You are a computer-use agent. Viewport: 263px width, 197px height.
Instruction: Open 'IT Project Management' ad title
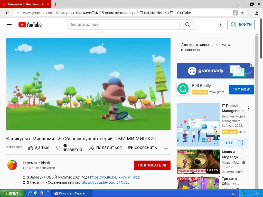pyautogui.click(x=233, y=108)
